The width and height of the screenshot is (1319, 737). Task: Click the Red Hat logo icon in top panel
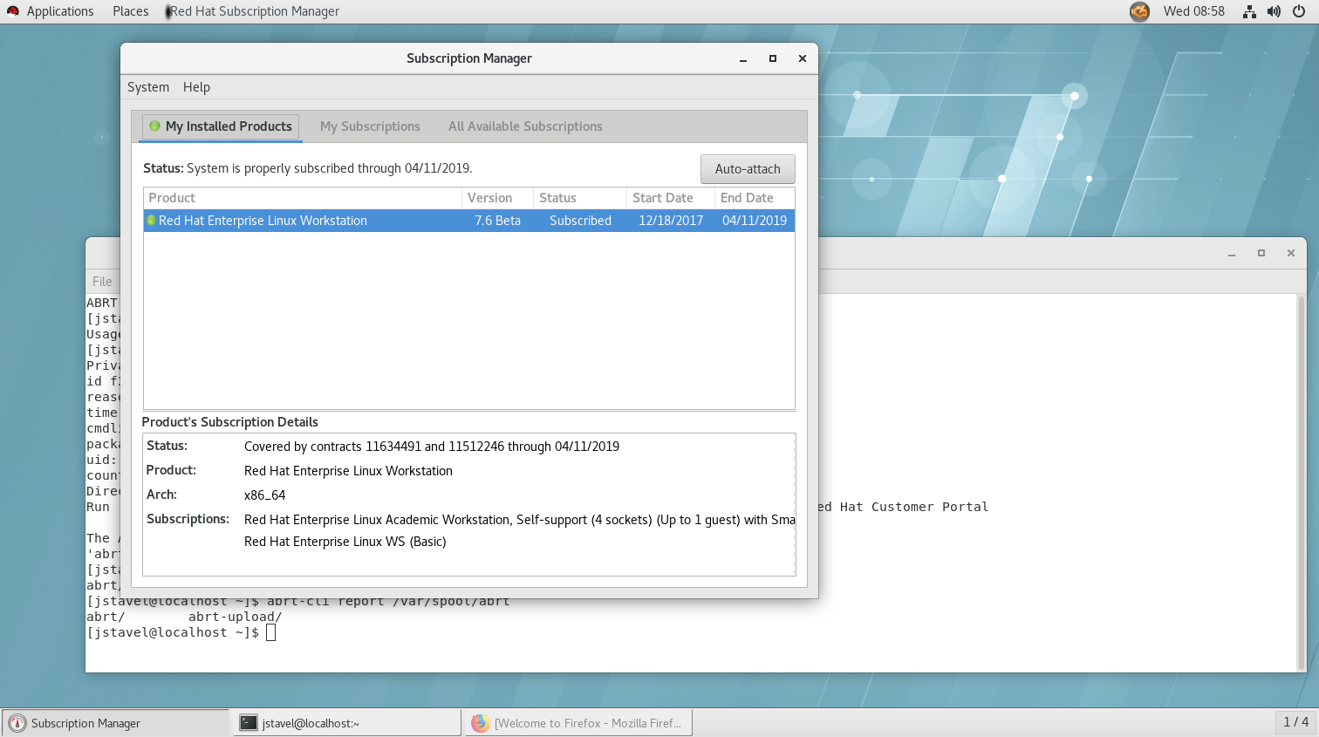pyautogui.click(x=12, y=11)
